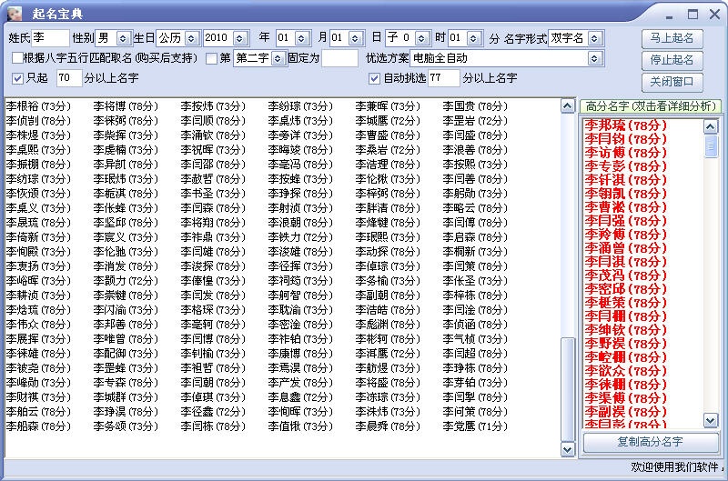Select name 李倚新 (73分)
The height and width of the screenshot is (481, 728).
coord(38,237)
